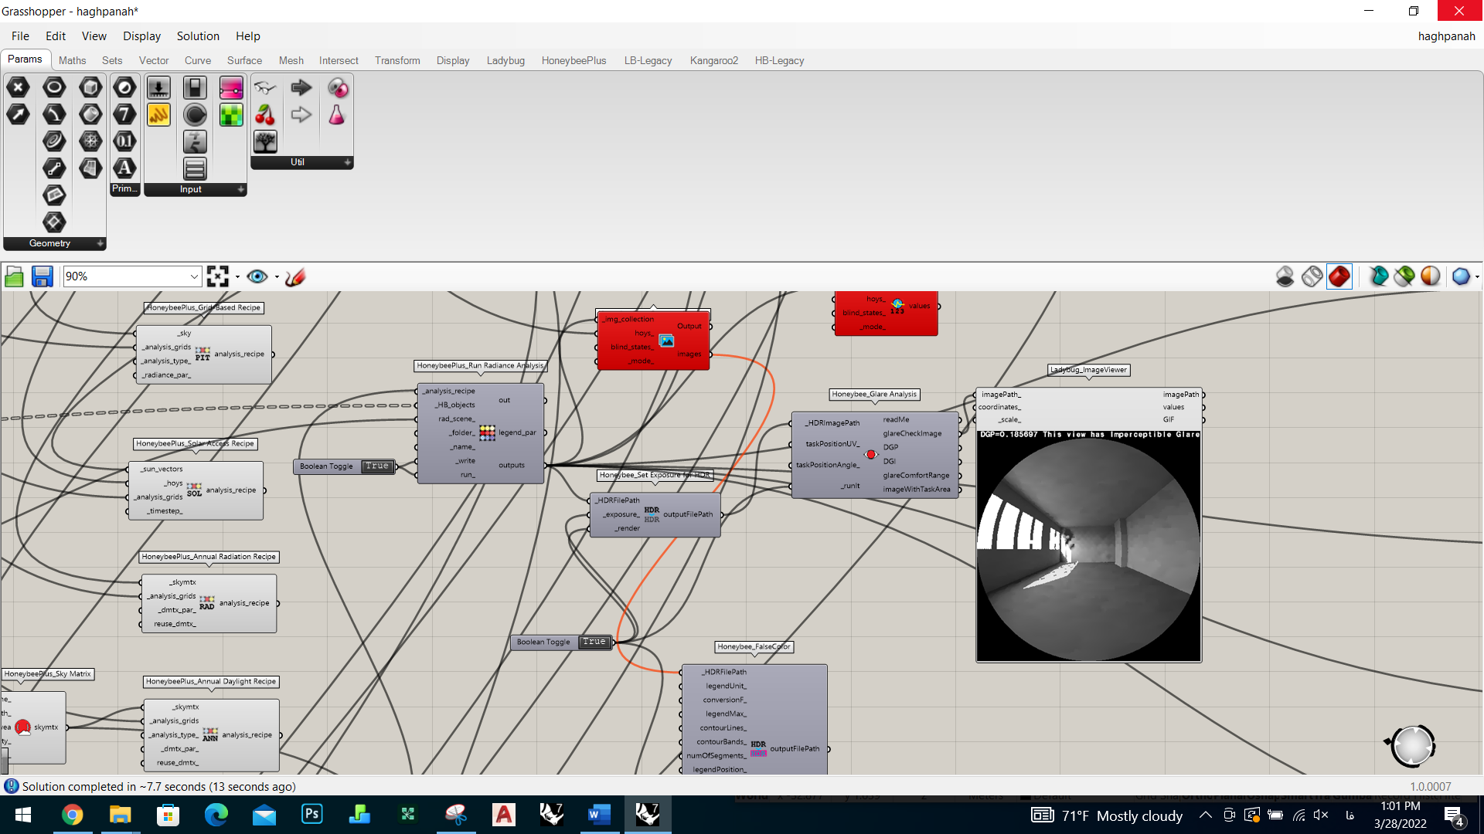Image resolution: width=1484 pixels, height=834 pixels.
Task: Expand the Input panel arrow
Action: [x=240, y=189]
